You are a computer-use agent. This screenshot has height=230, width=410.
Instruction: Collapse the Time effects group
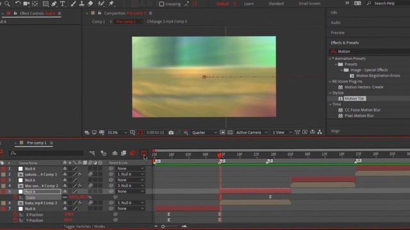(330, 104)
